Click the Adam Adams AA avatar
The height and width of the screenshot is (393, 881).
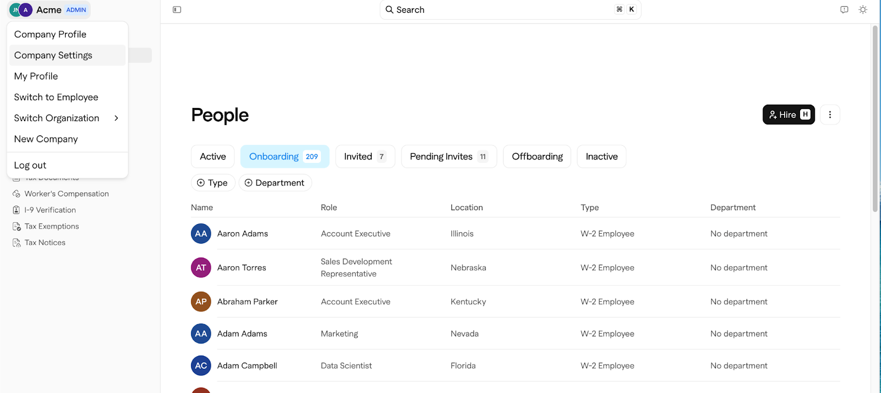(201, 334)
